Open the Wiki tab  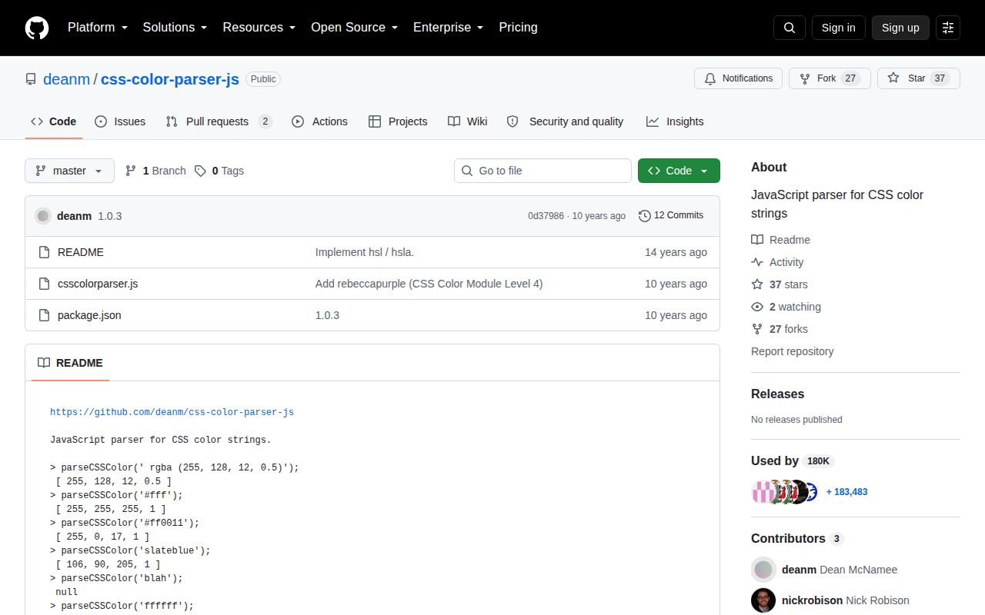(x=468, y=121)
